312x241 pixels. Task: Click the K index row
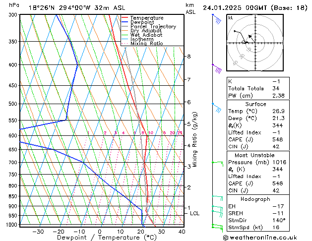click(258, 81)
